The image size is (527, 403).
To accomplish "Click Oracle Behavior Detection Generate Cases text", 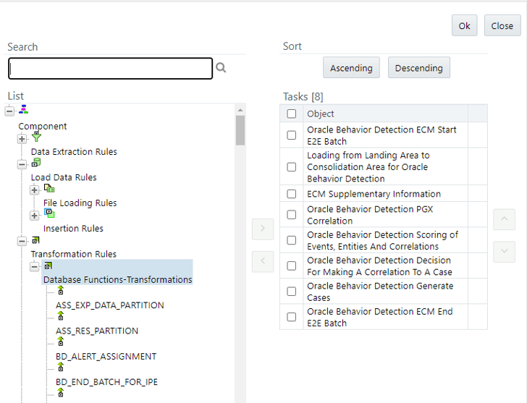I will pos(380,292).
